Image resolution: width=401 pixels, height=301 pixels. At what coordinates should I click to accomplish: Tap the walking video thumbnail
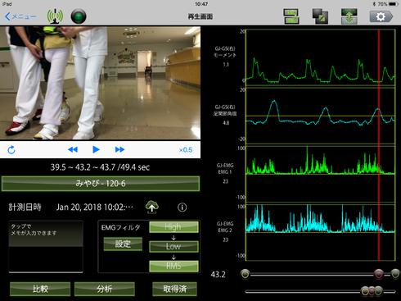click(100, 83)
